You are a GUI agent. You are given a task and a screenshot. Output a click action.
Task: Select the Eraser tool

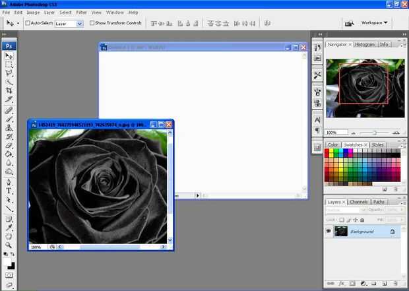[9, 145]
